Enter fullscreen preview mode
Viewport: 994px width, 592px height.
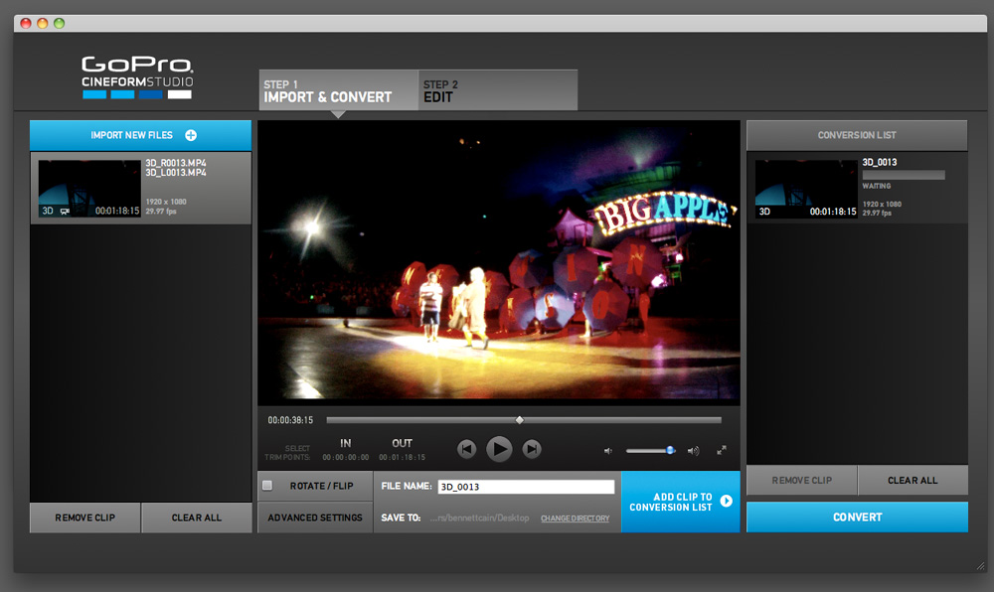click(x=722, y=450)
